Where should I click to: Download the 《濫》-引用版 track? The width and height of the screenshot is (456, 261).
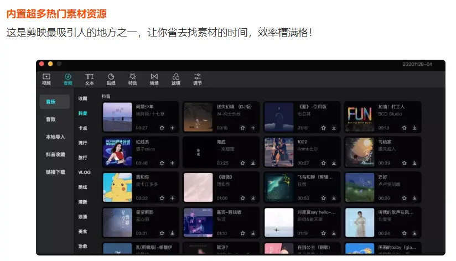(334, 128)
